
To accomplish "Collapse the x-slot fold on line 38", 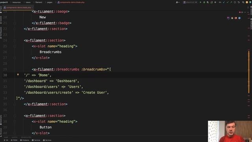I will coord(15,121).
